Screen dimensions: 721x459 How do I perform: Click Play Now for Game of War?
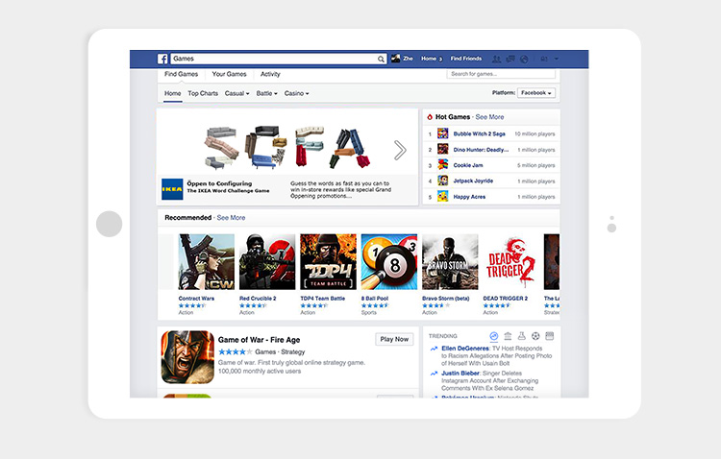[394, 339]
